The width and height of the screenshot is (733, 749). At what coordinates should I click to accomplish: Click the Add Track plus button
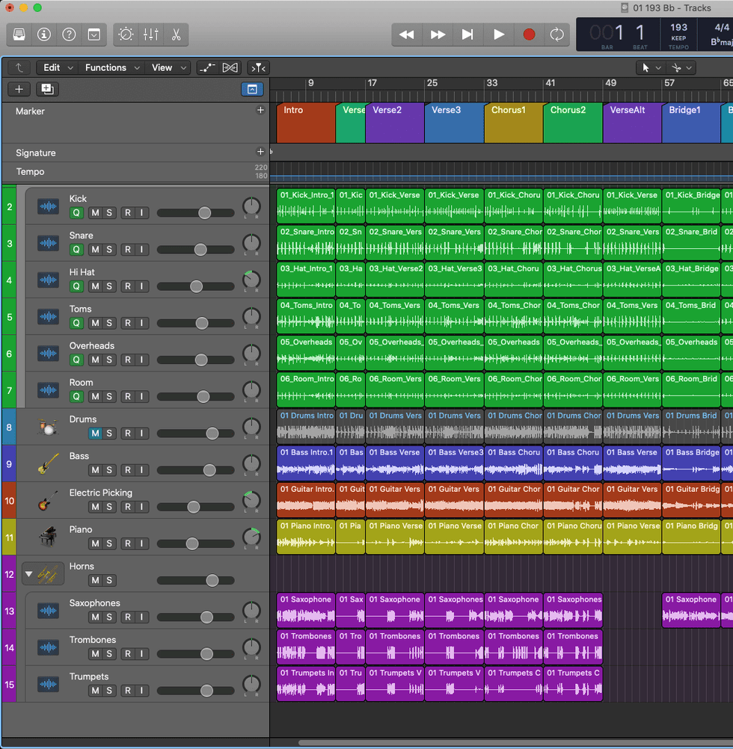tap(19, 89)
